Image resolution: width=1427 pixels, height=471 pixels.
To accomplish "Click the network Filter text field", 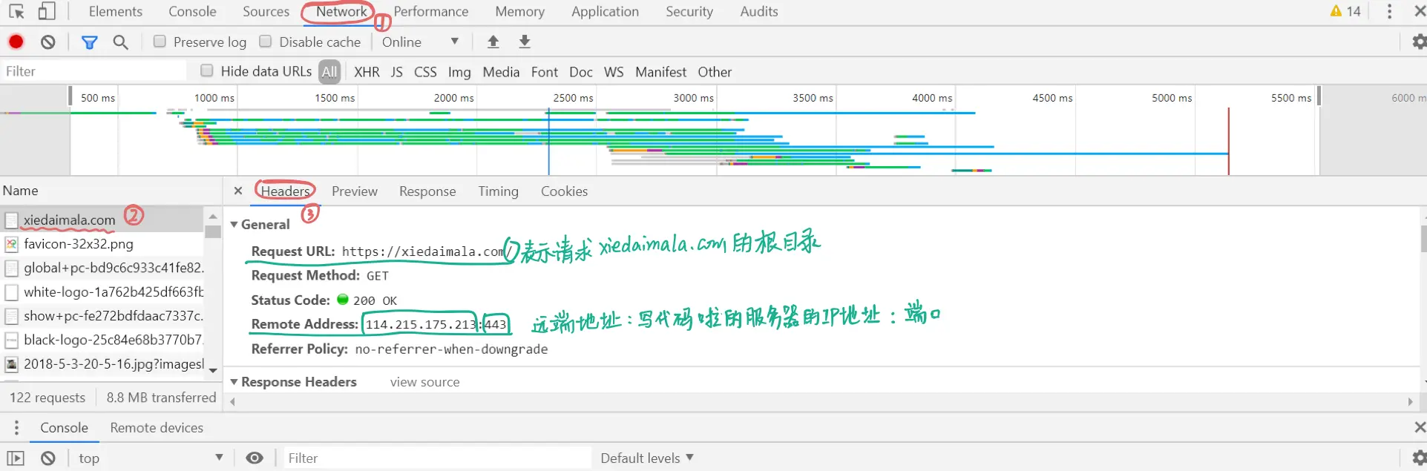I will point(94,70).
